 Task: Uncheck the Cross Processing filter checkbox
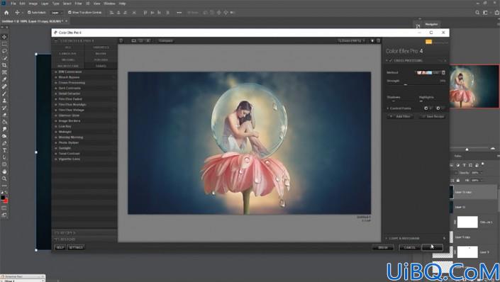pyautogui.click(x=391, y=60)
